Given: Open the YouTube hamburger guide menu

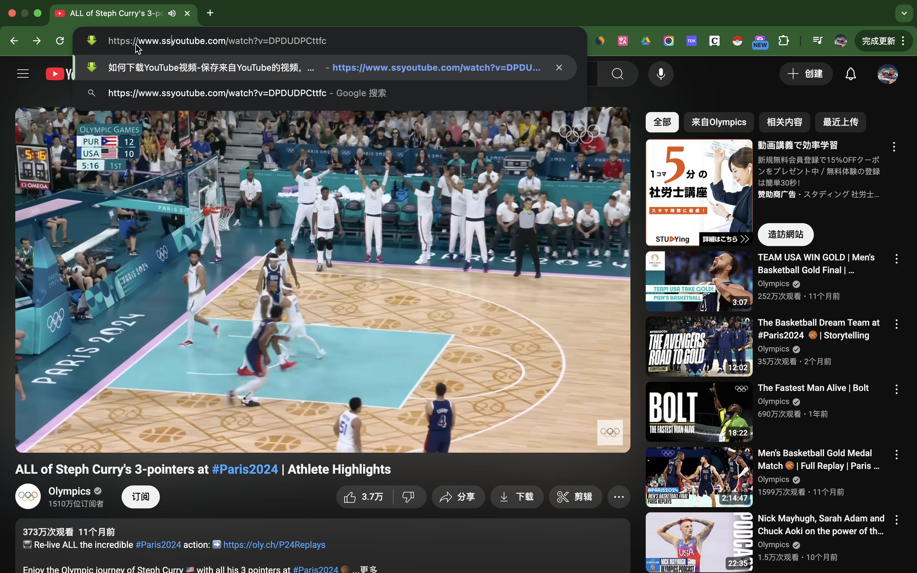Looking at the screenshot, I should tap(23, 74).
